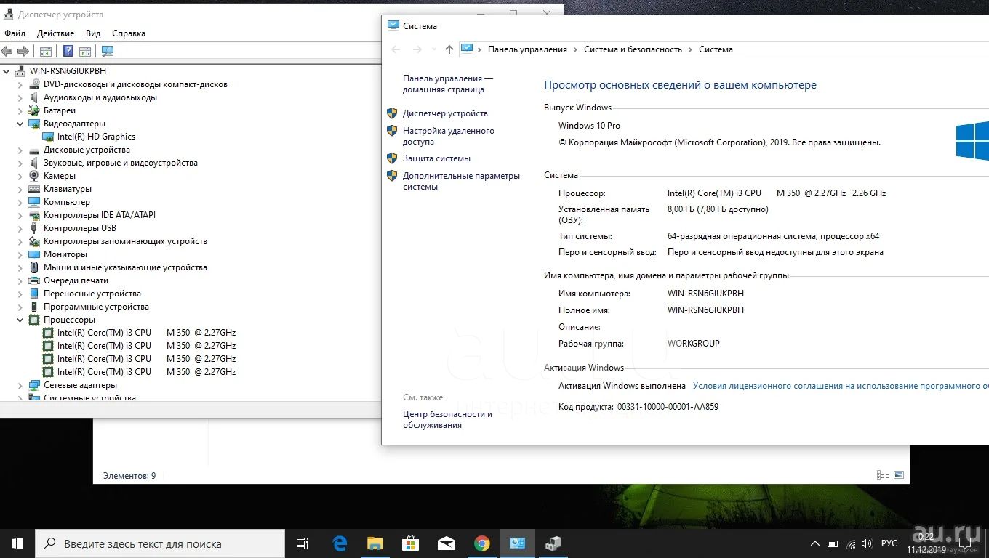Click the Forward arrow in System window
Image resolution: width=989 pixels, height=558 pixels.
417,49
